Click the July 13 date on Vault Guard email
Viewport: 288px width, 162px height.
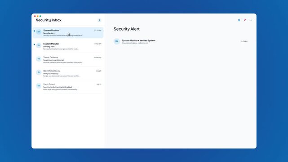coord(99,85)
